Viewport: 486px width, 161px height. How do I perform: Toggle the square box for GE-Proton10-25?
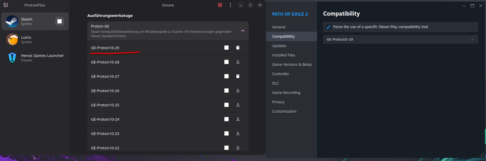(x=226, y=105)
